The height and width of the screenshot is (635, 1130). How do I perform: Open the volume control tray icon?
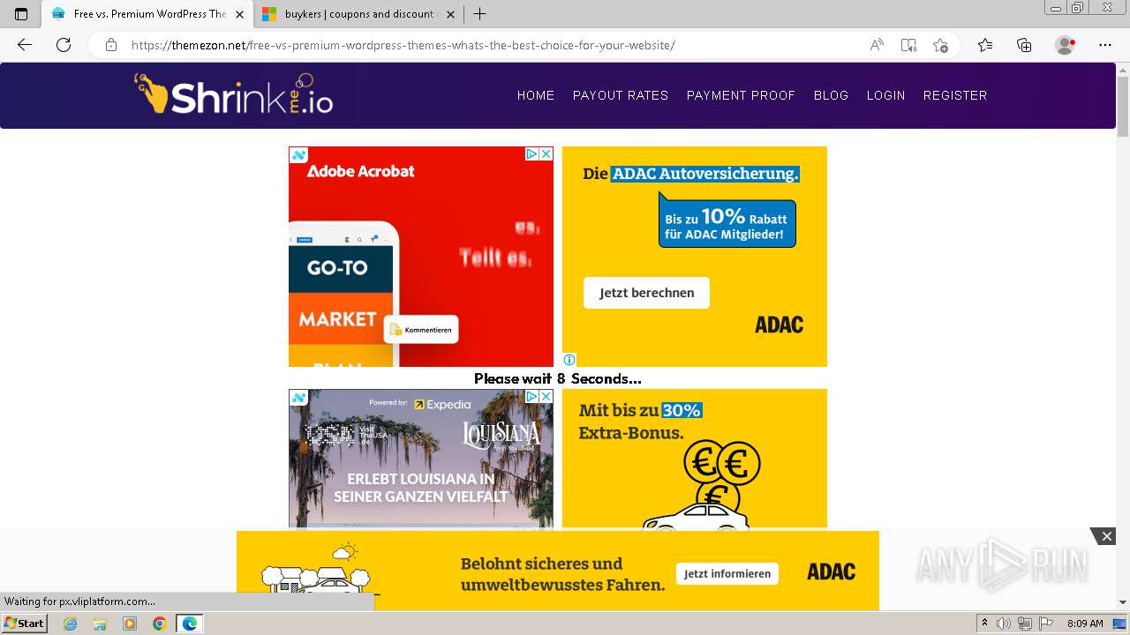tap(1004, 624)
